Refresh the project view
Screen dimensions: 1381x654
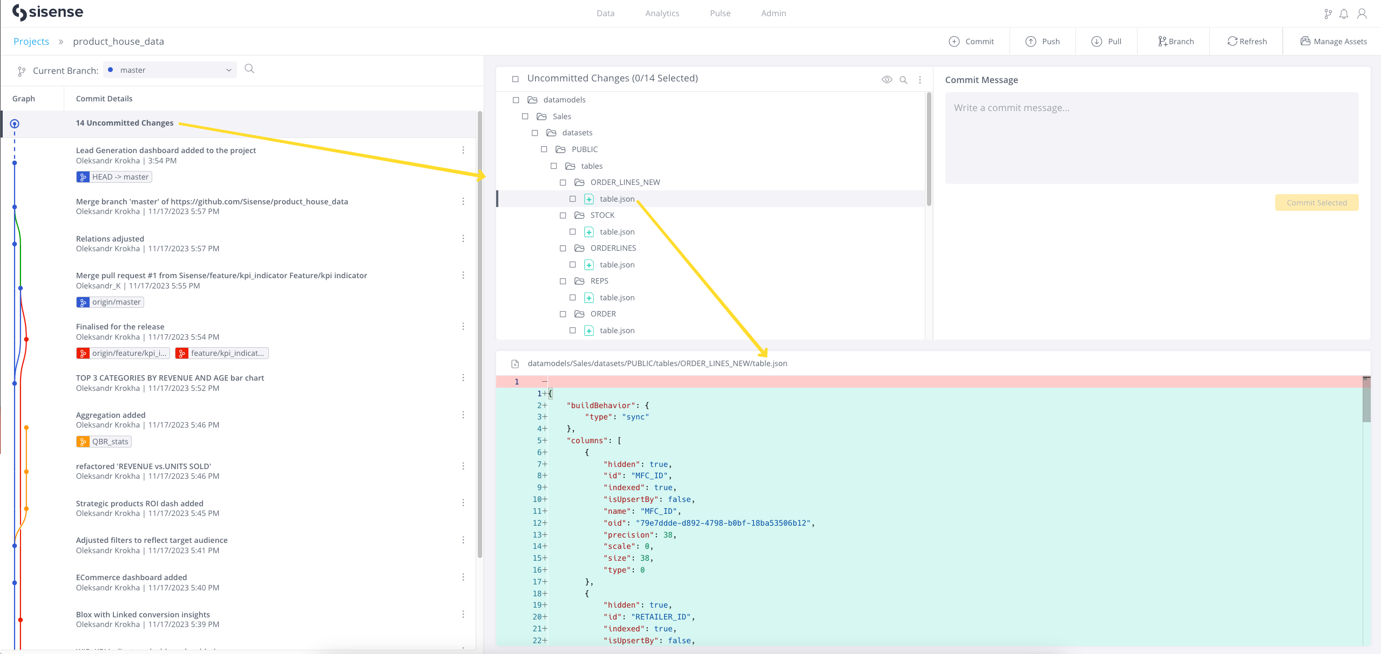(x=1247, y=42)
